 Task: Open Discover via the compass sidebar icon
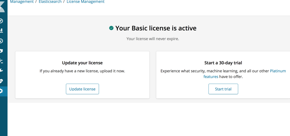pyautogui.click(x=1, y=21)
